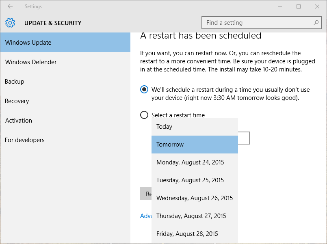Click the search magnifier icon
The width and height of the screenshot is (327, 244).
(x=316, y=22)
